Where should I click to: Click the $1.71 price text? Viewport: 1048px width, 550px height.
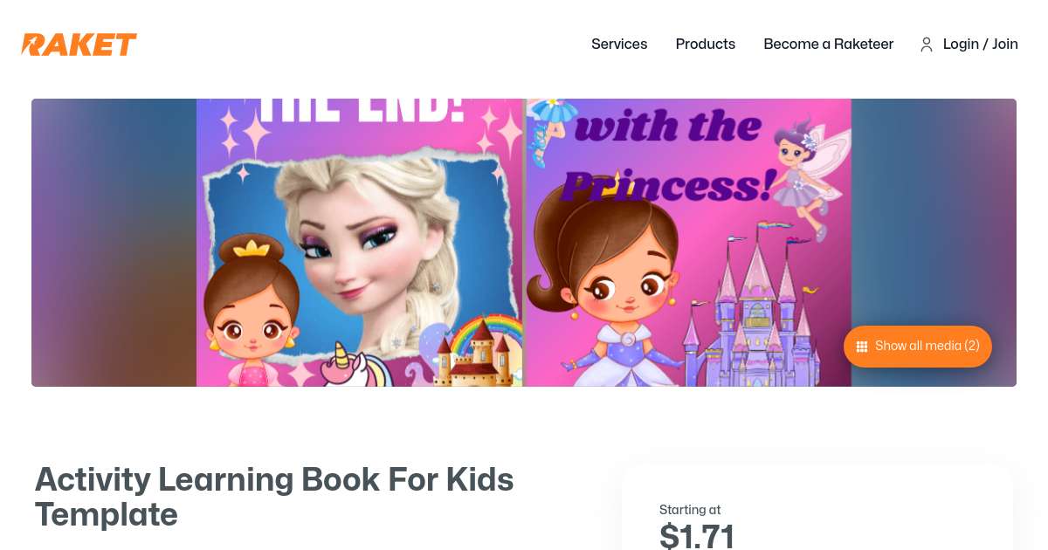click(696, 536)
